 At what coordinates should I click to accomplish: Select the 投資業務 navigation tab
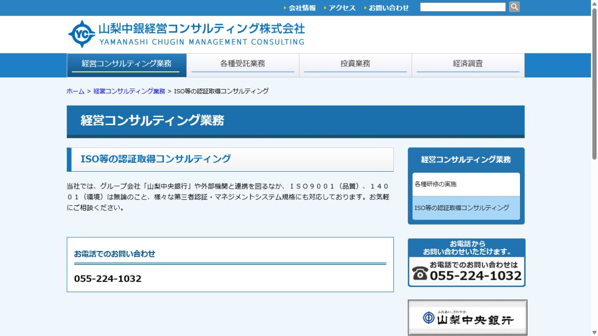point(355,65)
